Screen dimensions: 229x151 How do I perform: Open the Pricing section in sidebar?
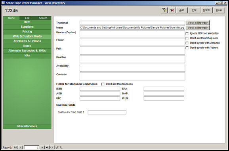[27, 32]
